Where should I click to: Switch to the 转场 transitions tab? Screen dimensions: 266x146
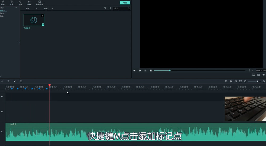(20, 3)
